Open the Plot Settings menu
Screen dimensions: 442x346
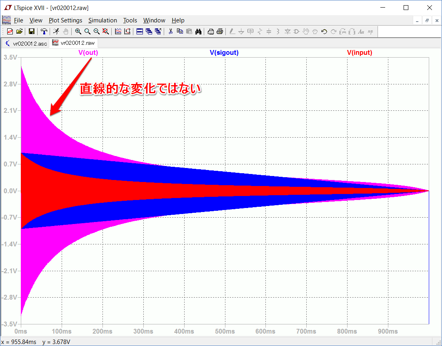[65, 20]
